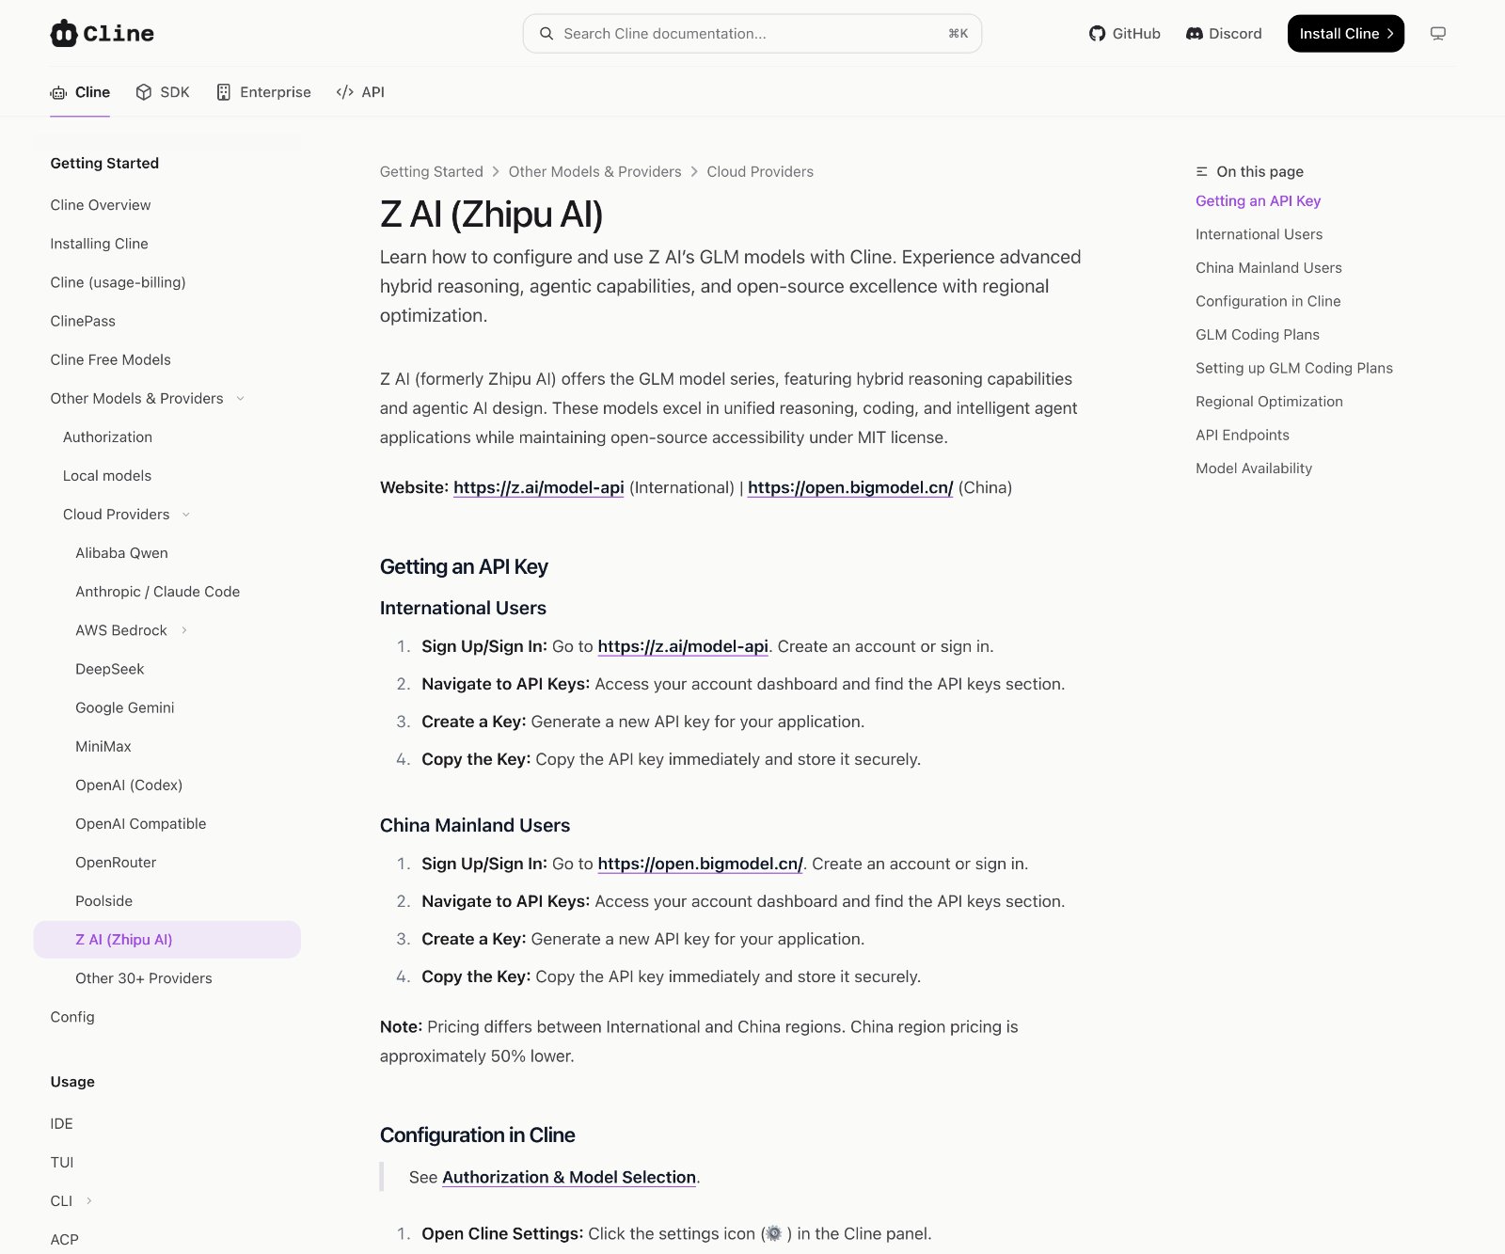Switch to the Enterprise tab
Screen dimensions: 1505x1254
263,92
